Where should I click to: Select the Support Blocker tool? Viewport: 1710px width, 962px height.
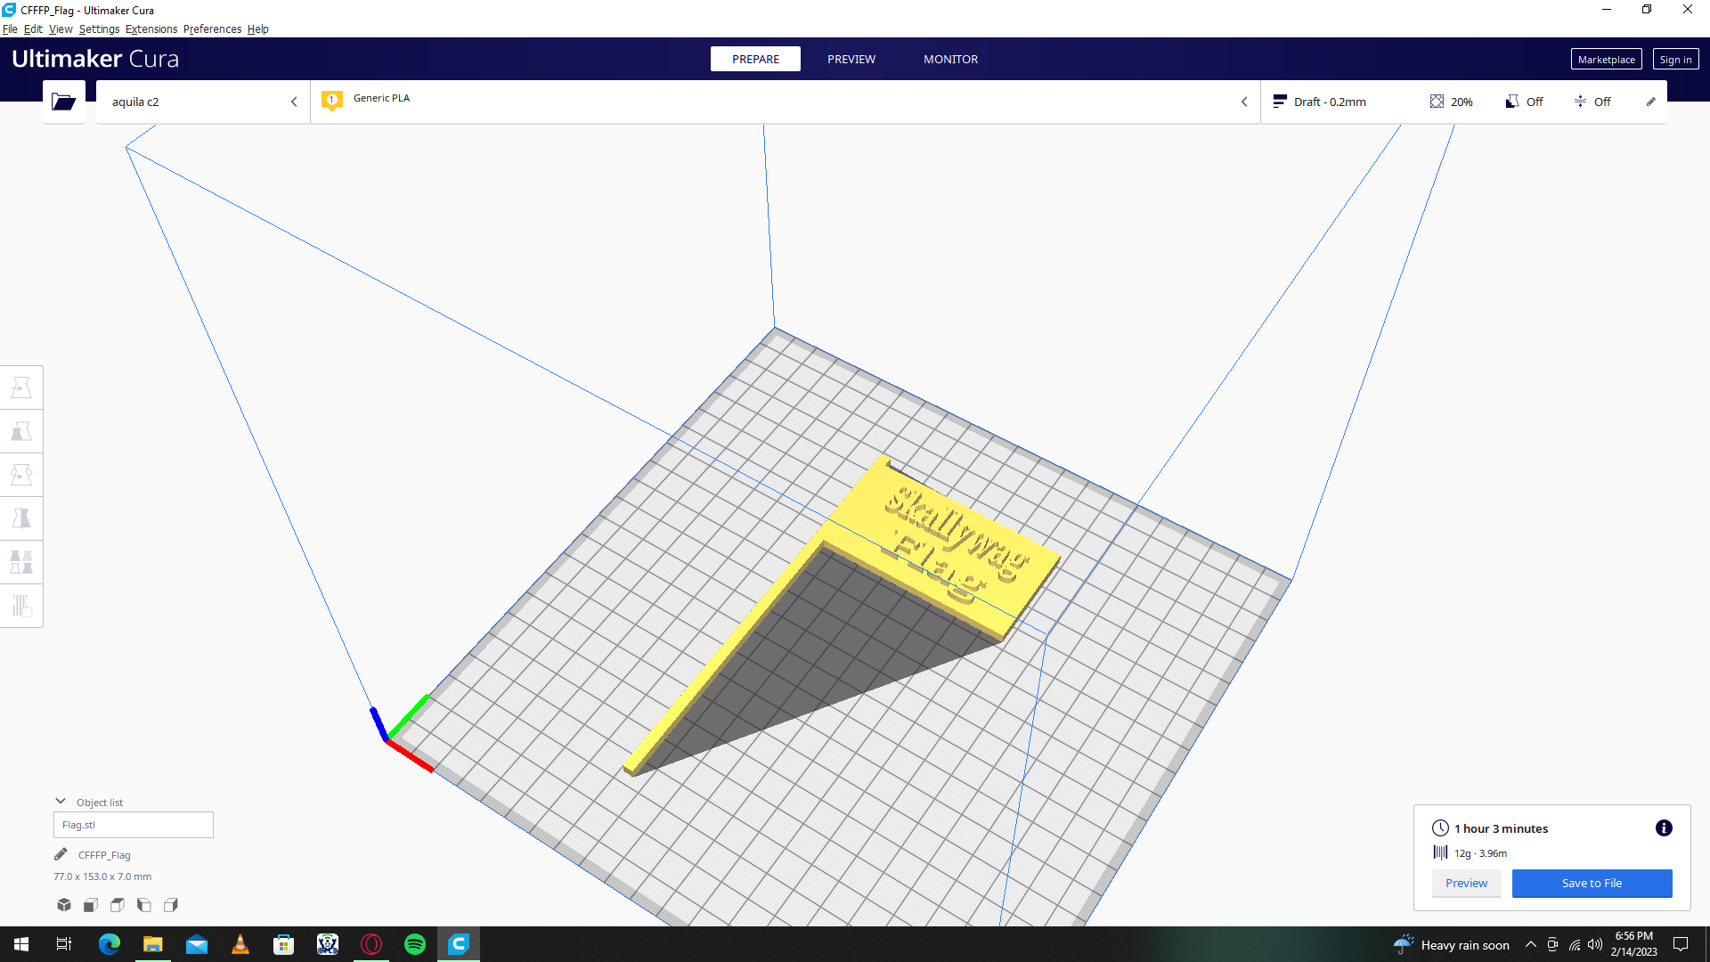click(x=21, y=606)
